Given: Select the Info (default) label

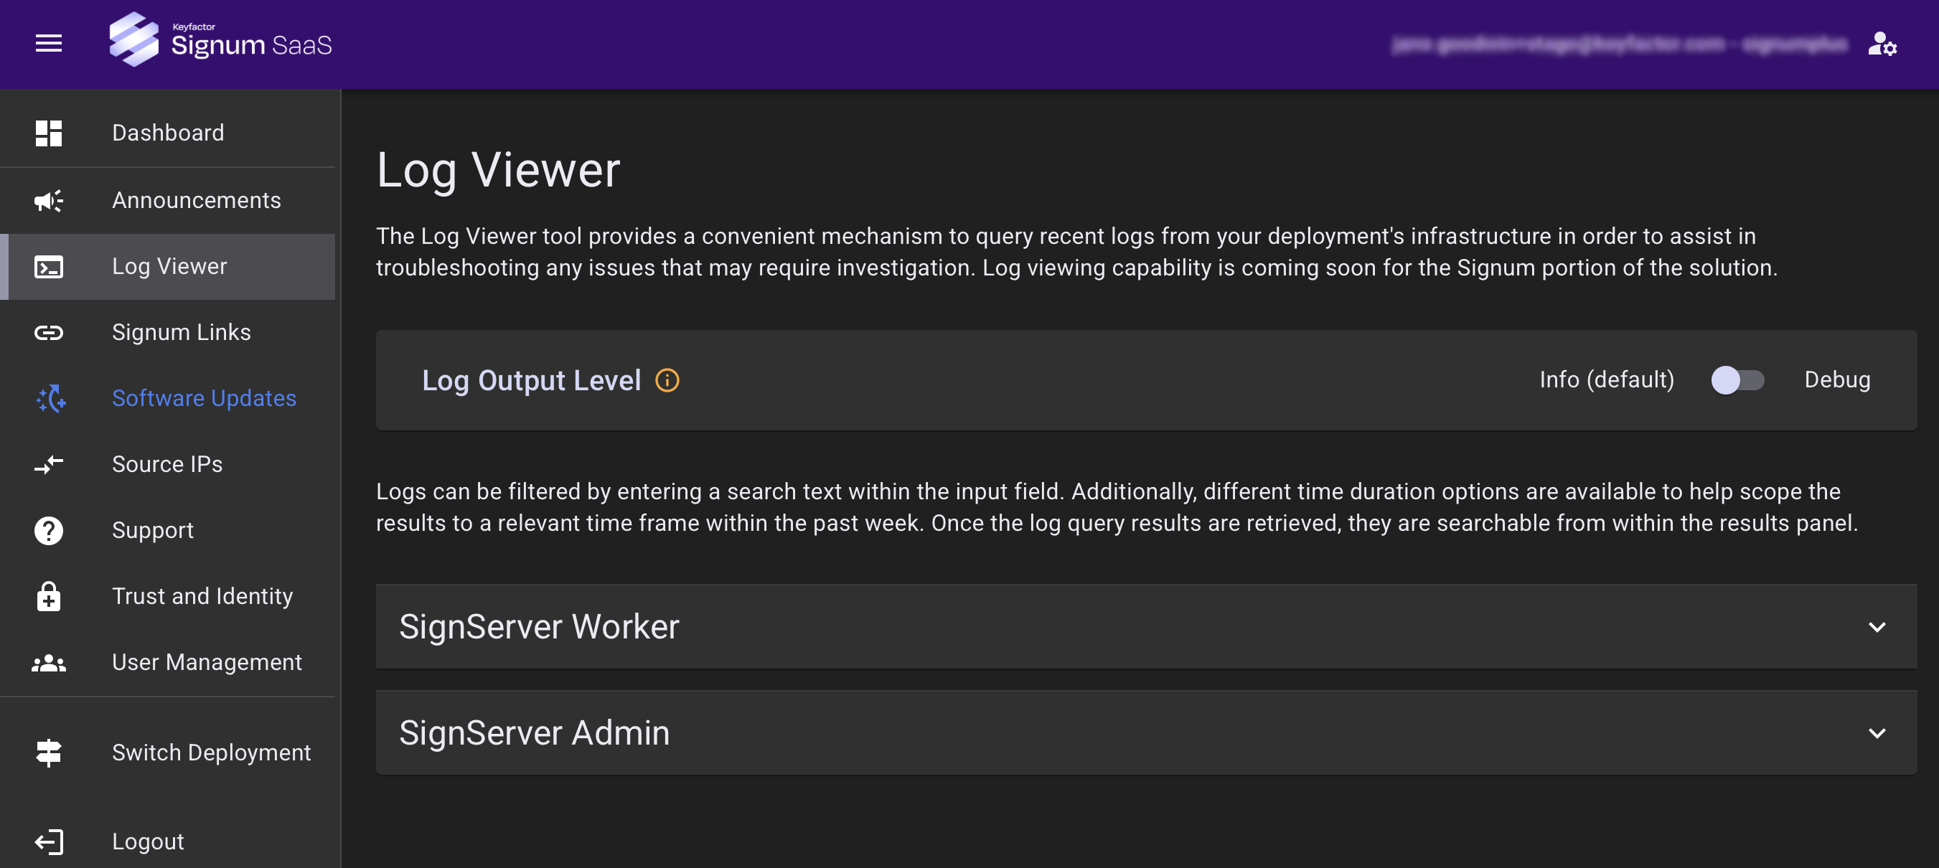Looking at the screenshot, I should pos(1606,380).
